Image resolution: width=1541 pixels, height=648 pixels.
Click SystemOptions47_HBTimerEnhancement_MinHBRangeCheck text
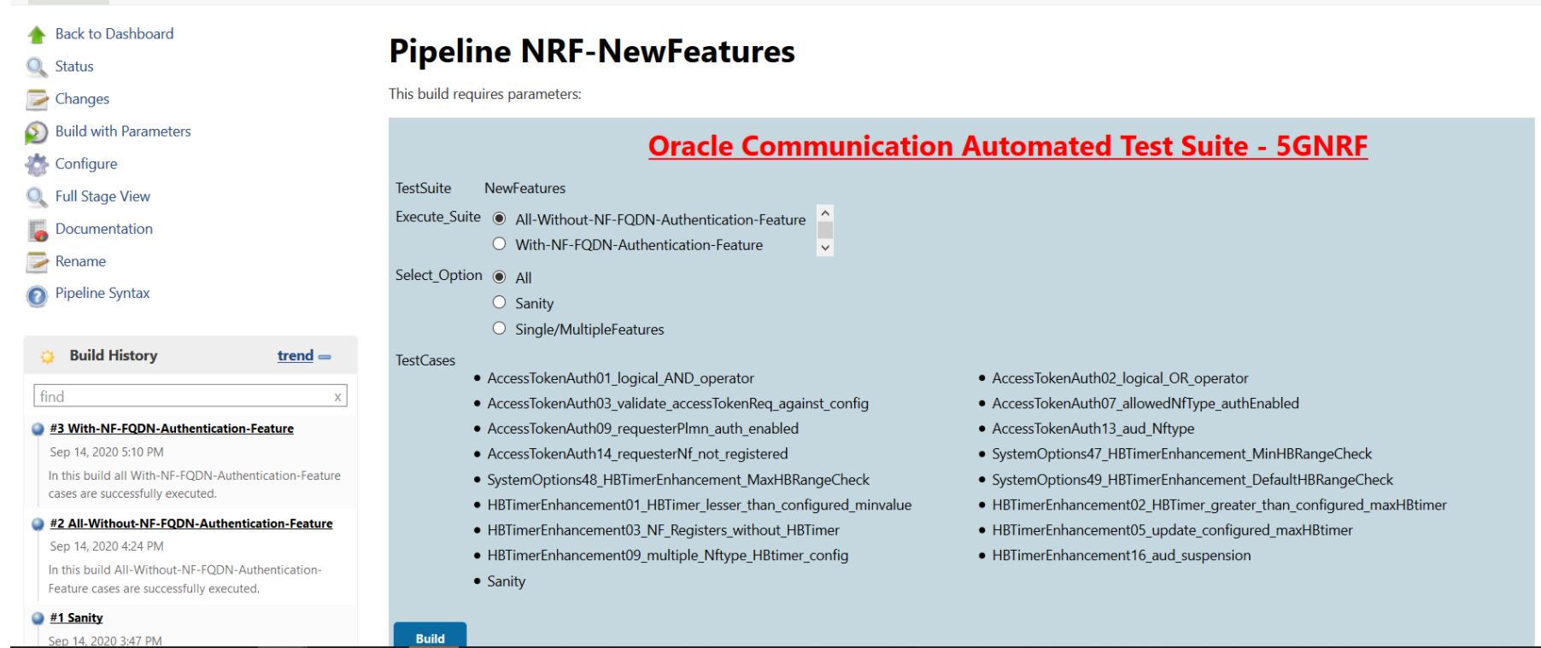1182,453
